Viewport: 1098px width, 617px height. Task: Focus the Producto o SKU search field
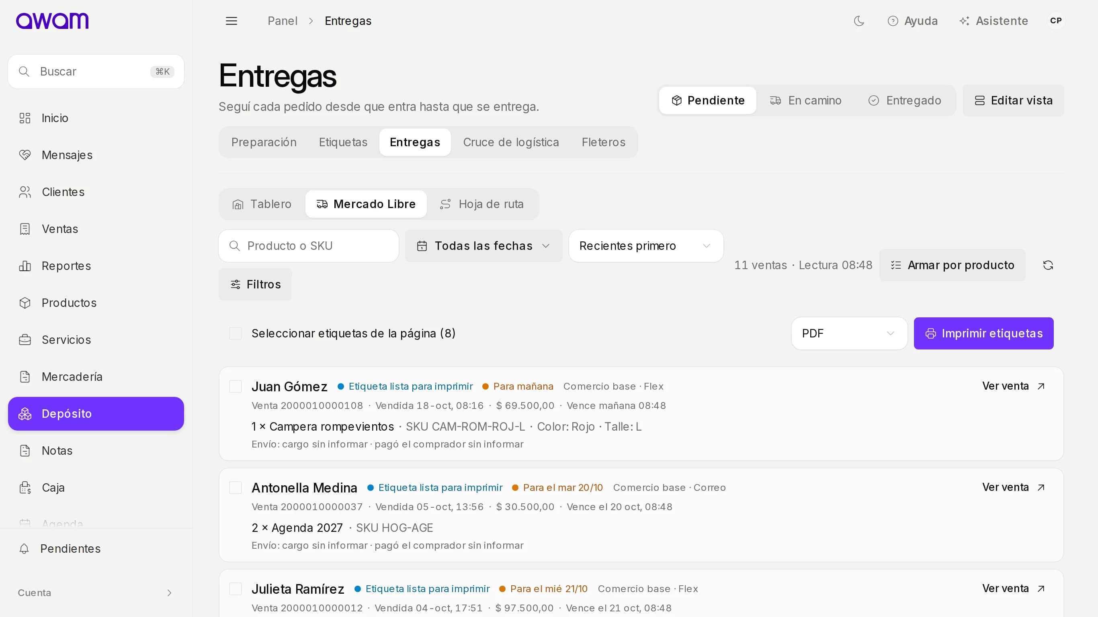pyautogui.click(x=309, y=246)
